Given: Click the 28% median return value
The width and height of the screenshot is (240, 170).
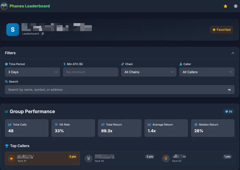Looking at the screenshot, I should [x=199, y=131].
